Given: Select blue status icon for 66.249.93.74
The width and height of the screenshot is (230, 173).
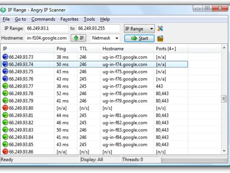Looking at the screenshot, I should click(x=5, y=64).
